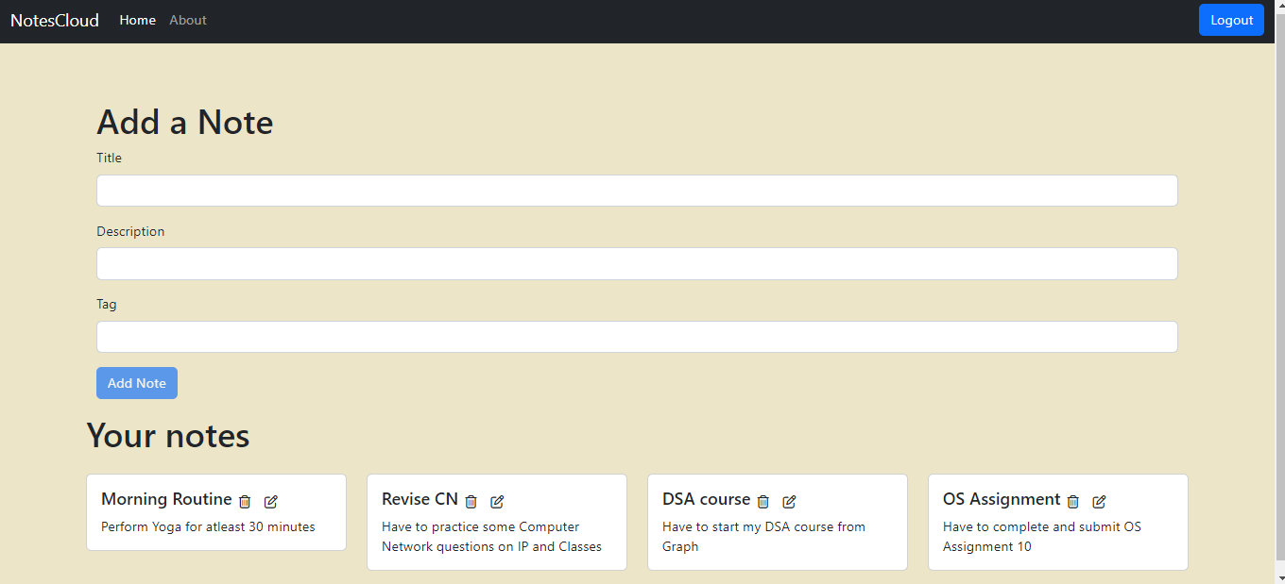This screenshot has height=584, width=1285.
Task: Edit the Morning Routine note
Action: [271, 502]
